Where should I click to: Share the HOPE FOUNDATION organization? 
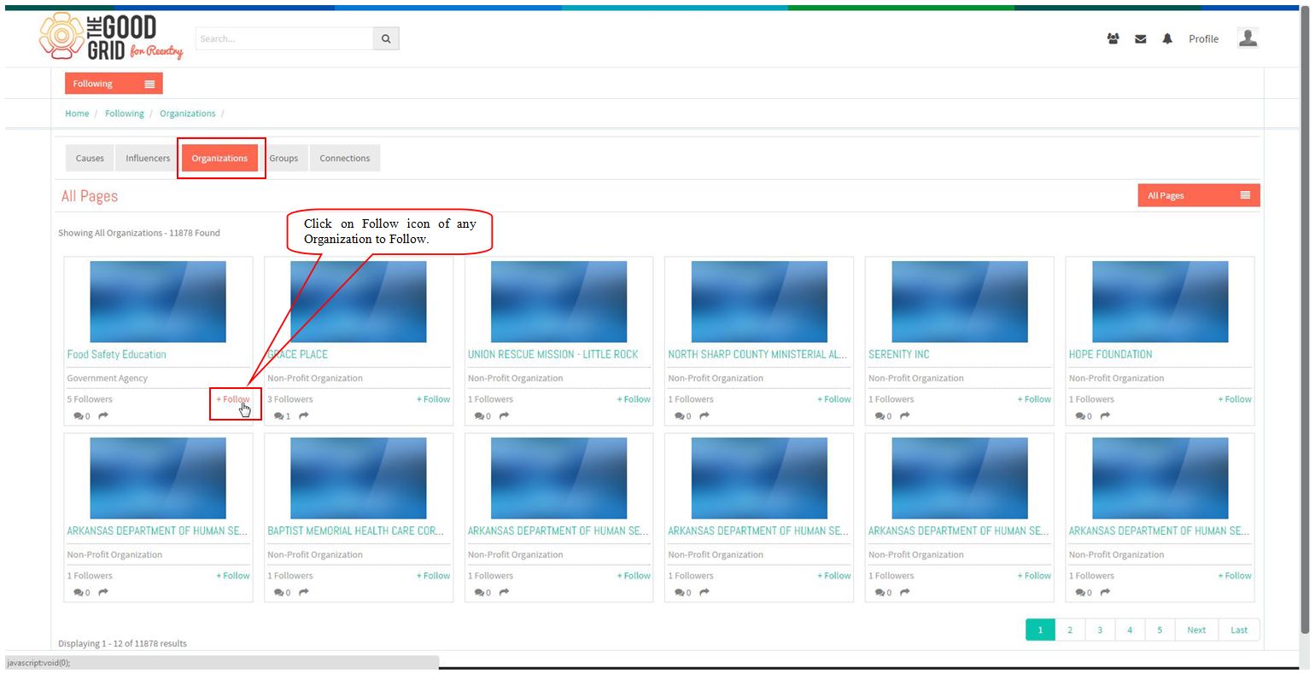[1105, 415]
